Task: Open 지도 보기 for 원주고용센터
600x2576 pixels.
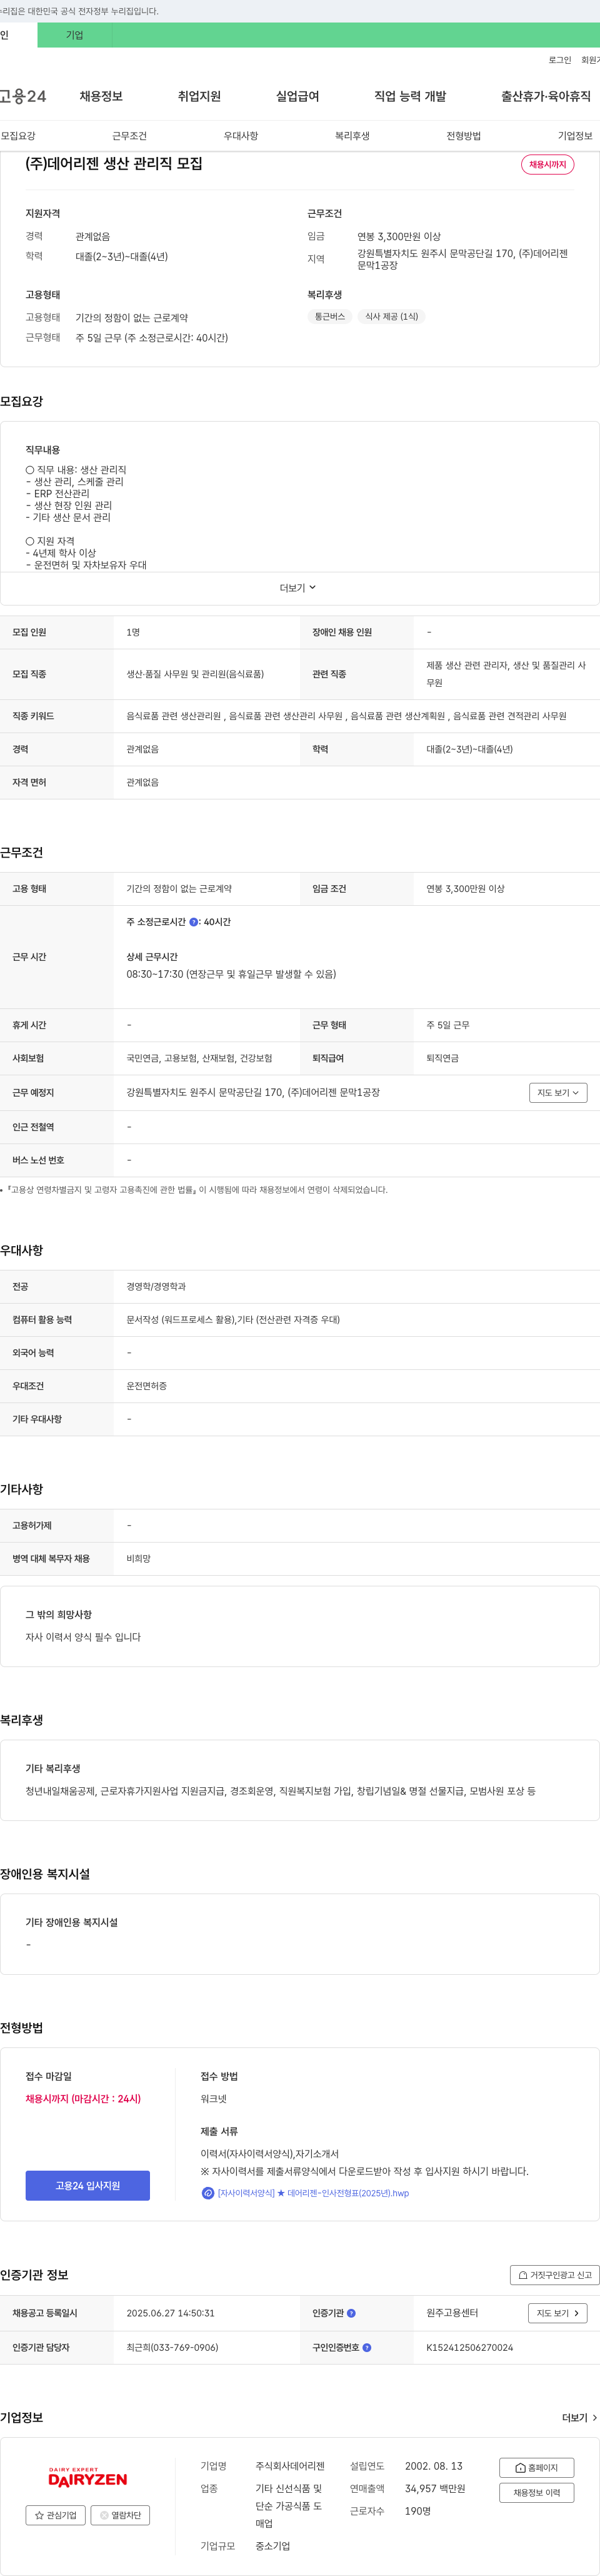Action: [557, 2313]
